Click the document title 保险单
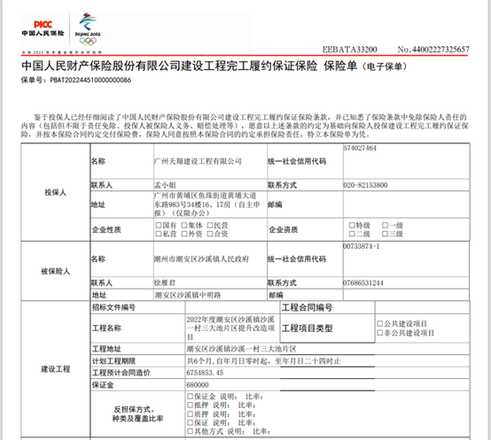The width and height of the screenshot is (491, 440). 340,66
